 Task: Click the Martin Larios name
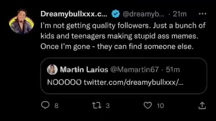coord(84,70)
